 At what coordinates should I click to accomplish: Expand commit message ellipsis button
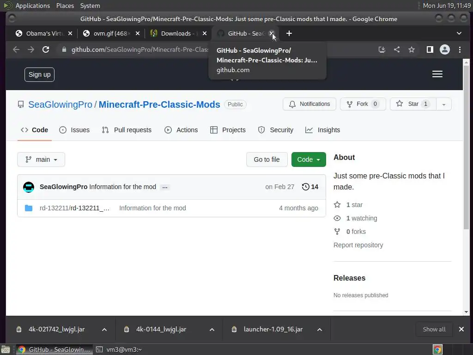[x=165, y=187]
